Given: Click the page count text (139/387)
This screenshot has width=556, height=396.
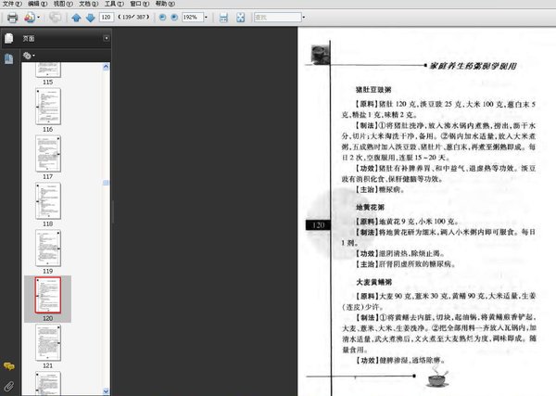Looking at the screenshot, I should pyautogui.click(x=133, y=17).
